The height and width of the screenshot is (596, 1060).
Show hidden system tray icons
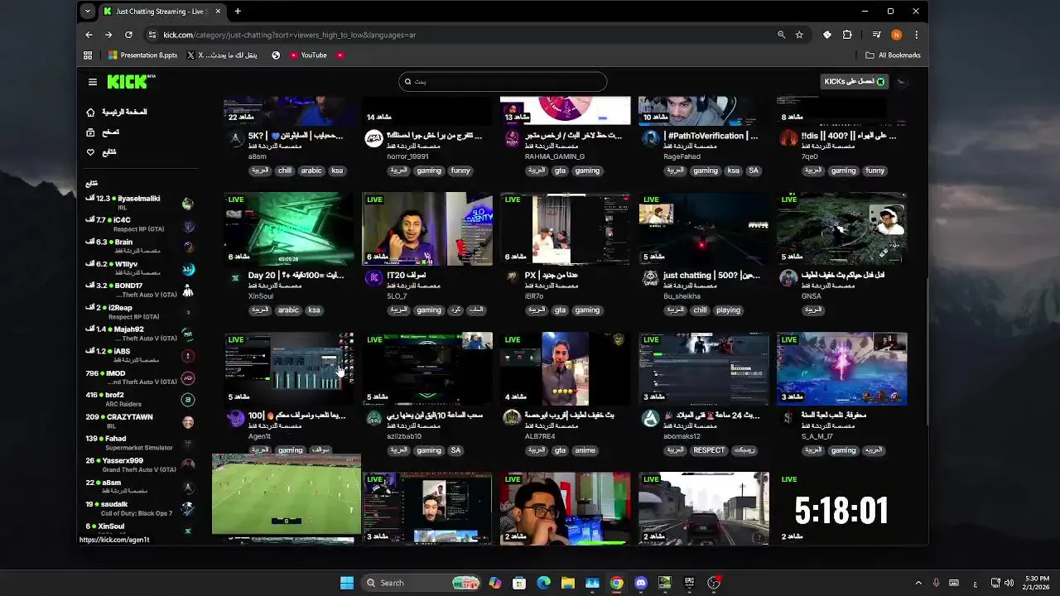click(918, 583)
